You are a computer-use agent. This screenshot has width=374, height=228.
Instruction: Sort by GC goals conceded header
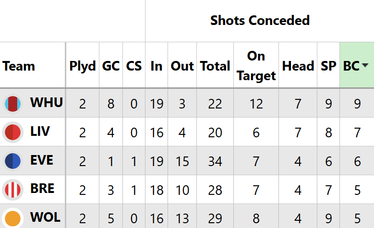(x=111, y=66)
